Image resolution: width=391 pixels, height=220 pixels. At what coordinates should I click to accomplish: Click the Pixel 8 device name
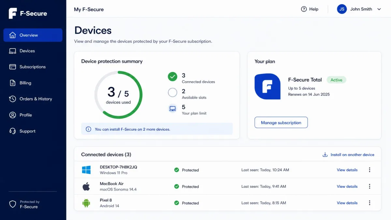(106, 200)
